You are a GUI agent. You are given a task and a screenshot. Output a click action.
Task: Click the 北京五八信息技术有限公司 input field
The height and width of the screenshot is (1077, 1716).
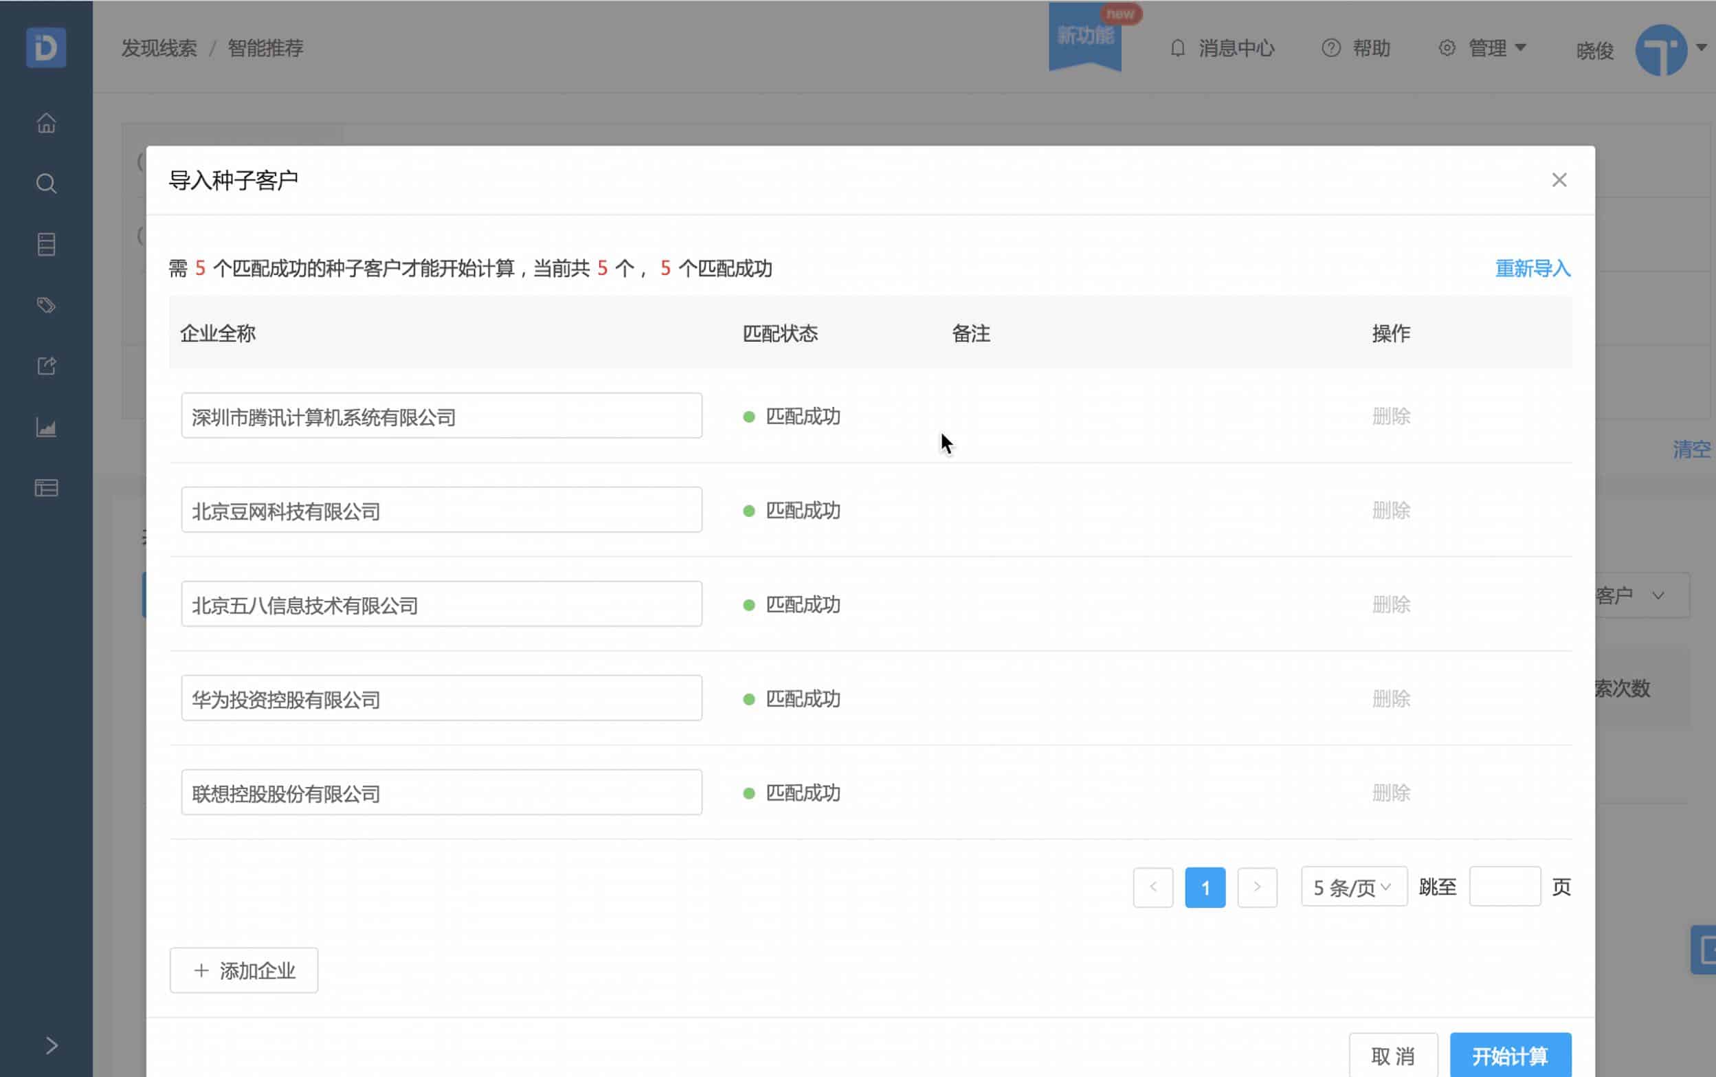(441, 604)
